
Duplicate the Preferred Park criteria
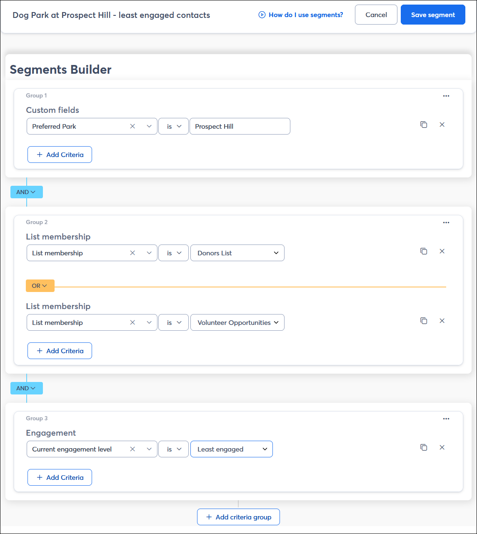[424, 125]
